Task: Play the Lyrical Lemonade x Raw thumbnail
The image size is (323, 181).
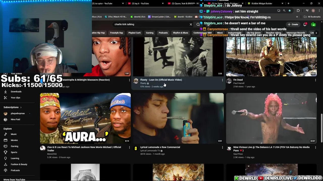Action: click(x=178, y=118)
